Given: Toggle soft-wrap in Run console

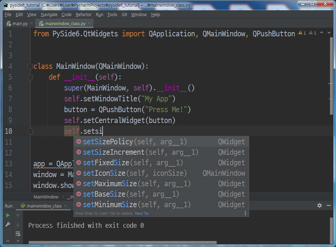Looking at the screenshot, I should [18, 234].
